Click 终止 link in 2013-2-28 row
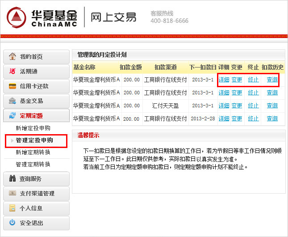 tap(253, 118)
